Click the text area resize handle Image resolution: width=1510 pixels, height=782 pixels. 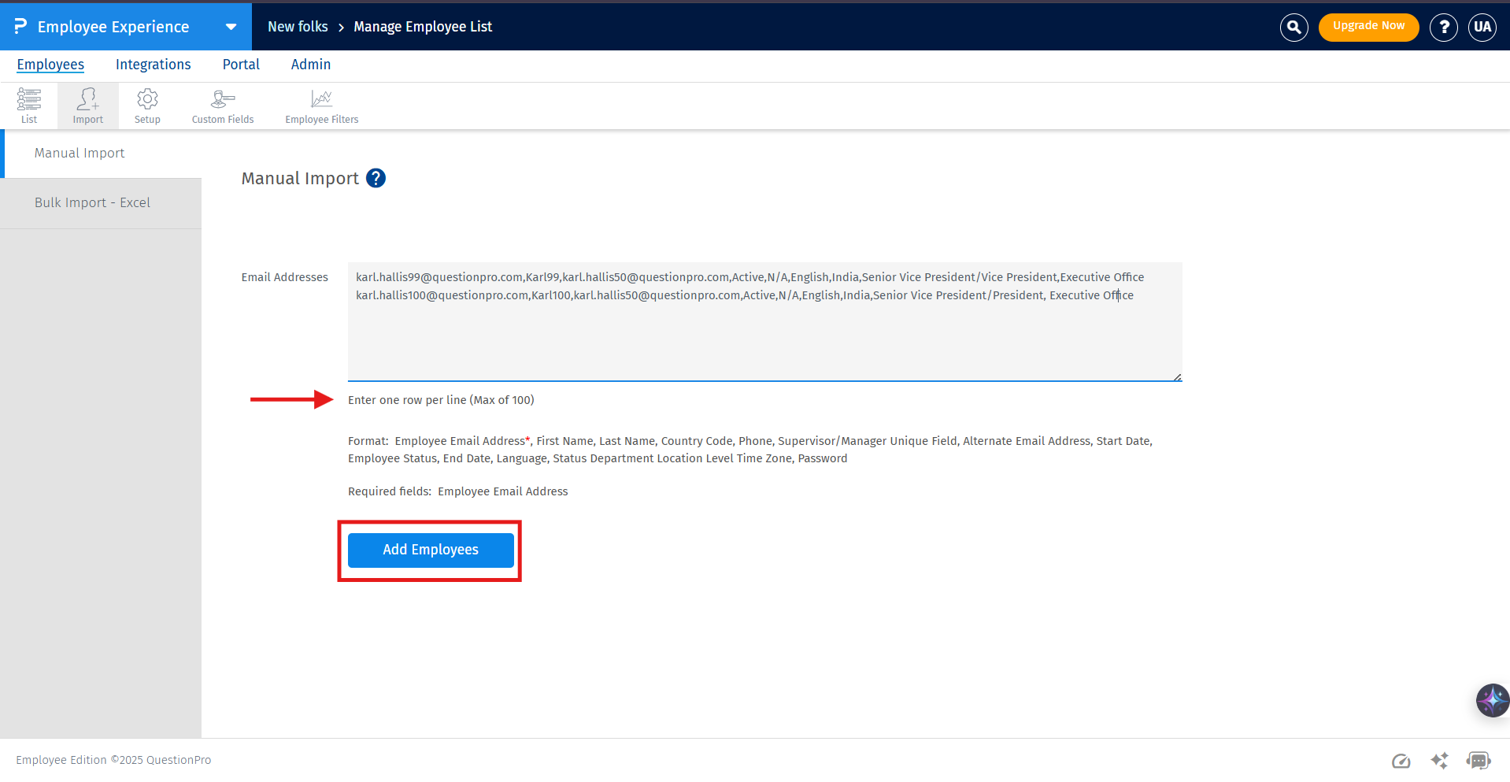tap(1177, 376)
